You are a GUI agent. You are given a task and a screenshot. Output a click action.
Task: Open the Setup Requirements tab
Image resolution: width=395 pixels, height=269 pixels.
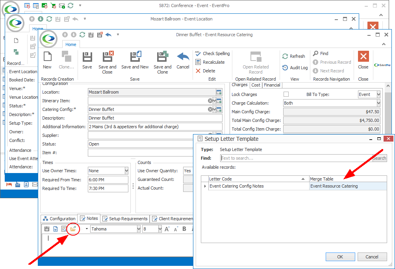pos(125,219)
